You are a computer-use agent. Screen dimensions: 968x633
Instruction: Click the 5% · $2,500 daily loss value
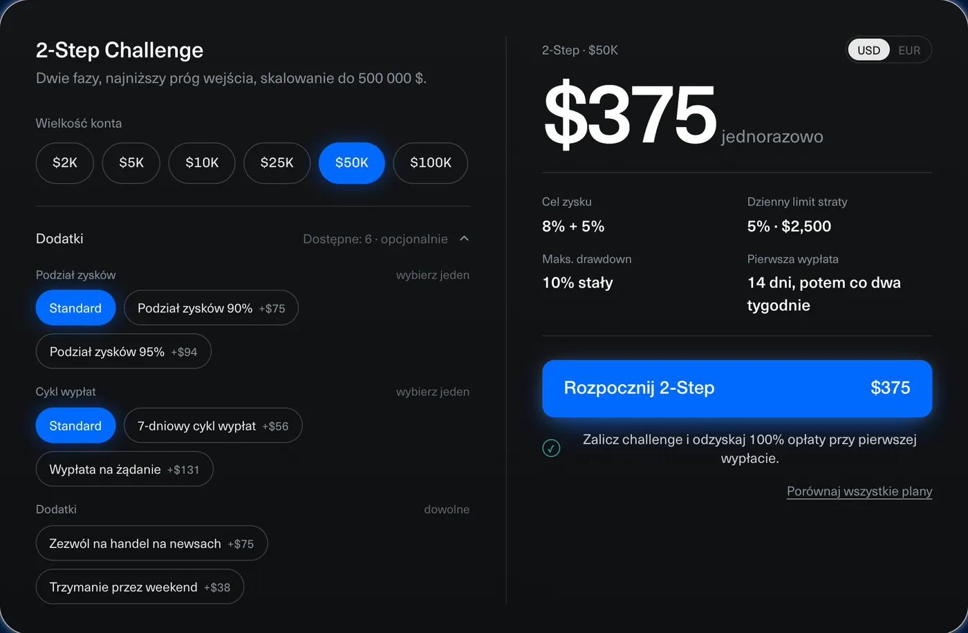click(x=789, y=226)
